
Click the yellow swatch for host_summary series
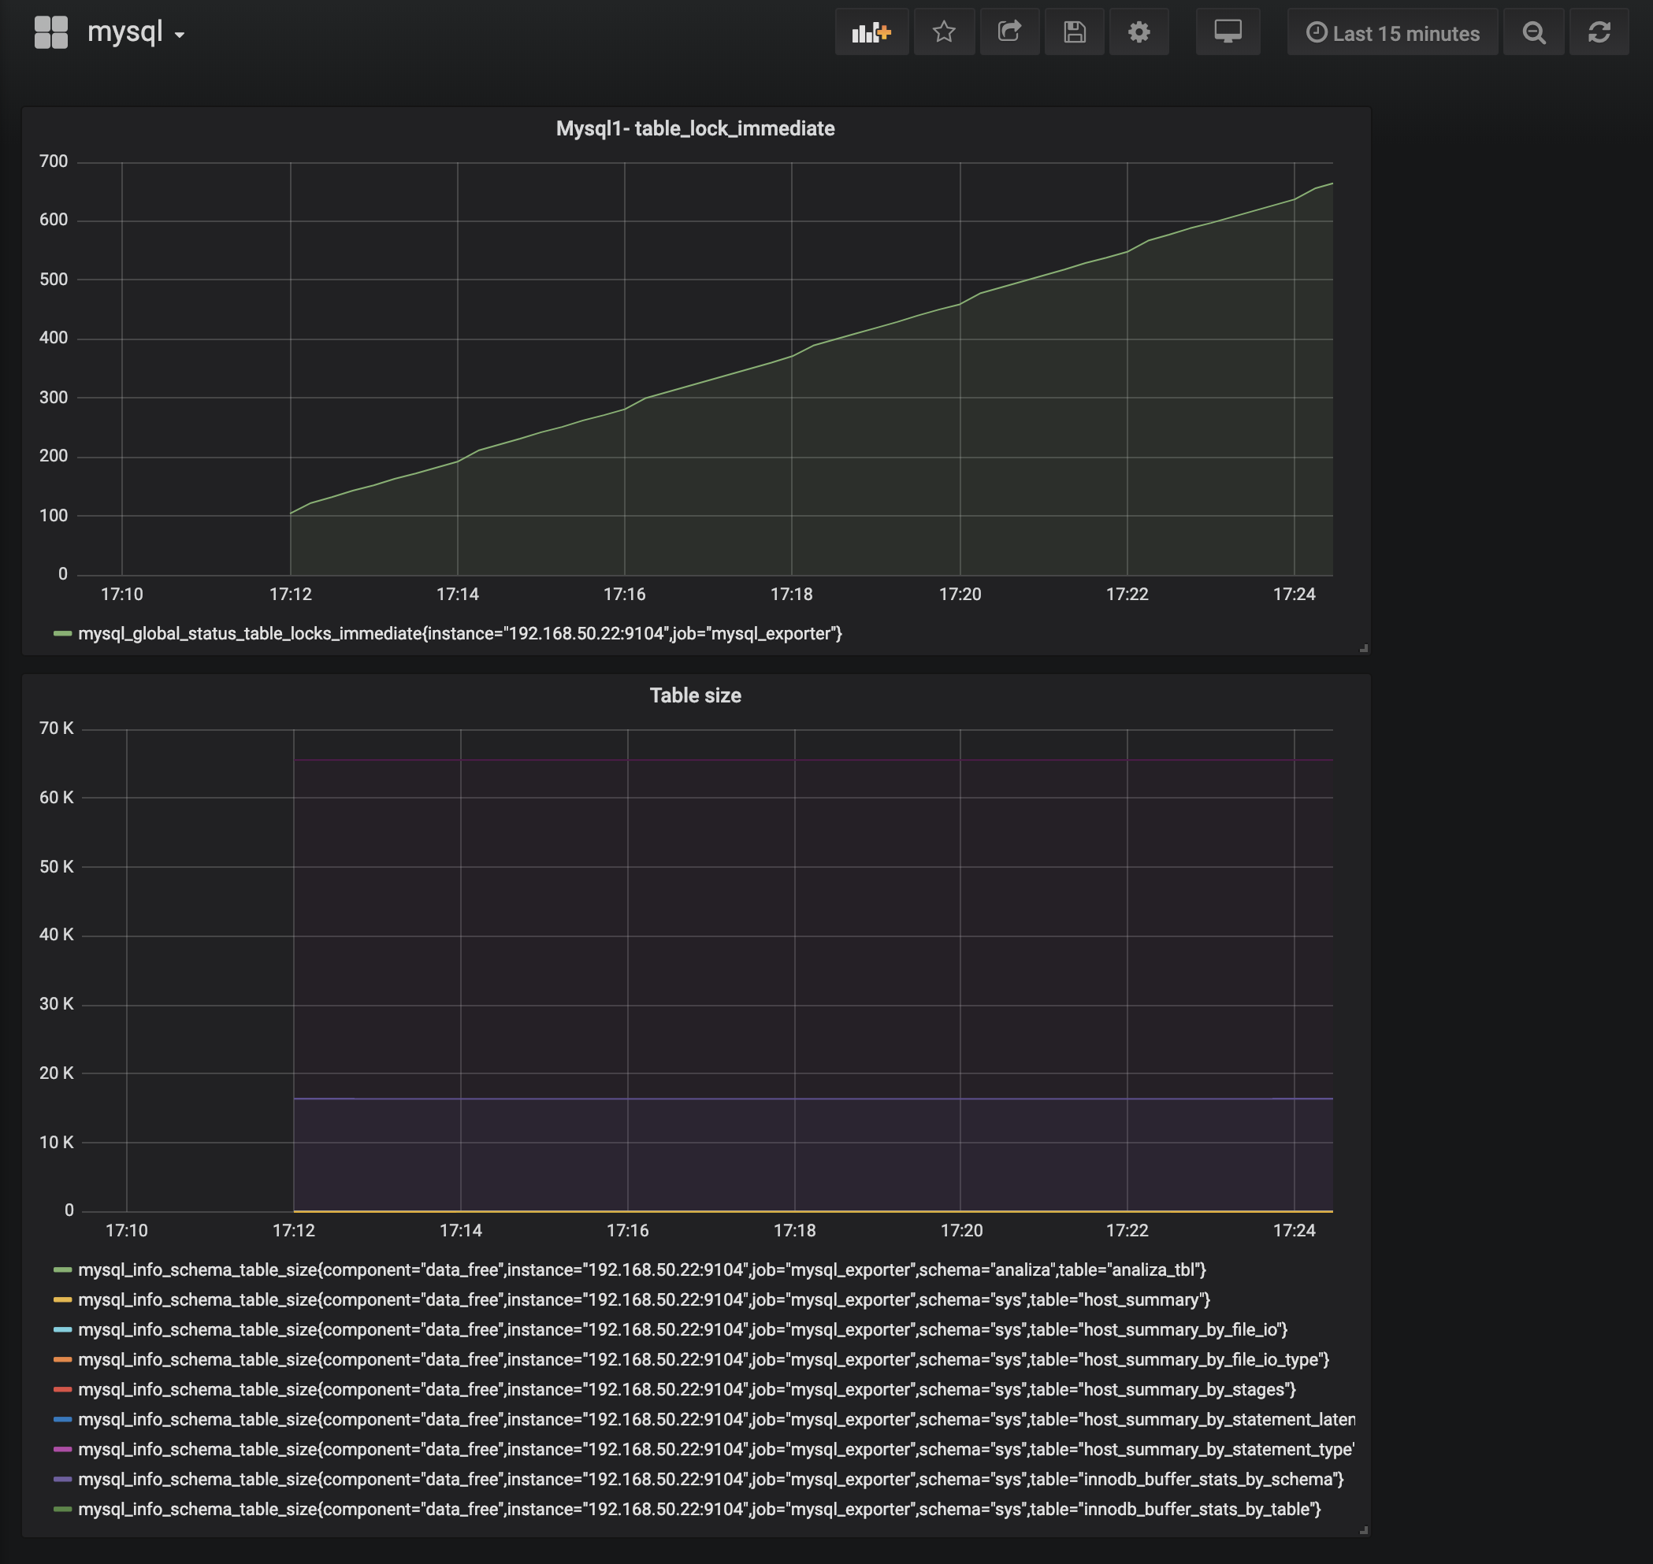point(62,1299)
